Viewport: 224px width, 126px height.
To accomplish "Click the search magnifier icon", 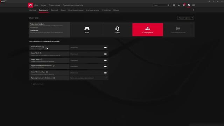I will [168, 5].
